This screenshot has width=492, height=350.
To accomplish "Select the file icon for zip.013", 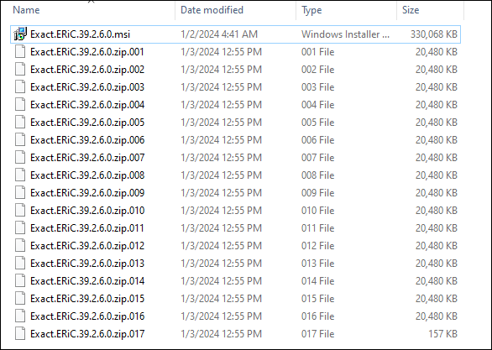I will tap(20, 263).
